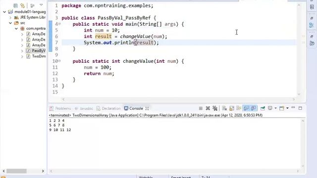The height and width of the screenshot is (178, 317).
Task: Expand TwoDim file node arrow
Action: point(22,56)
